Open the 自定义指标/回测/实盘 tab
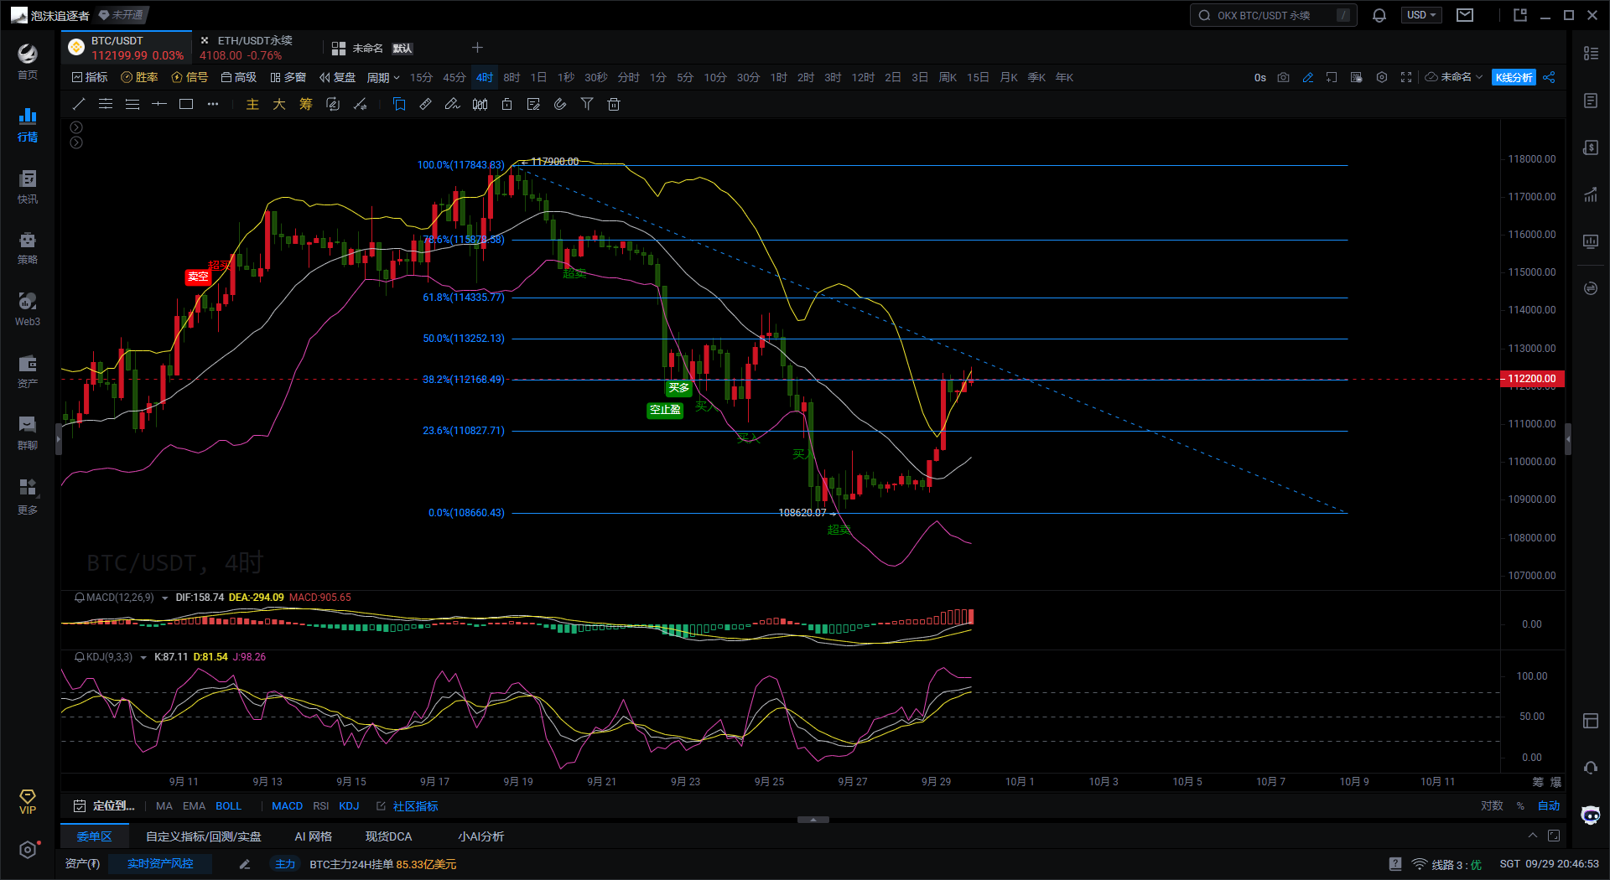Viewport: 1610px width, 880px height. (x=204, y=836)
